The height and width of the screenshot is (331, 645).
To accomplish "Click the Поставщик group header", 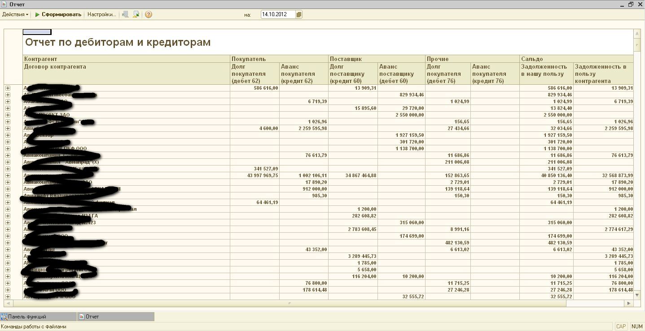I will pos(377,59).
